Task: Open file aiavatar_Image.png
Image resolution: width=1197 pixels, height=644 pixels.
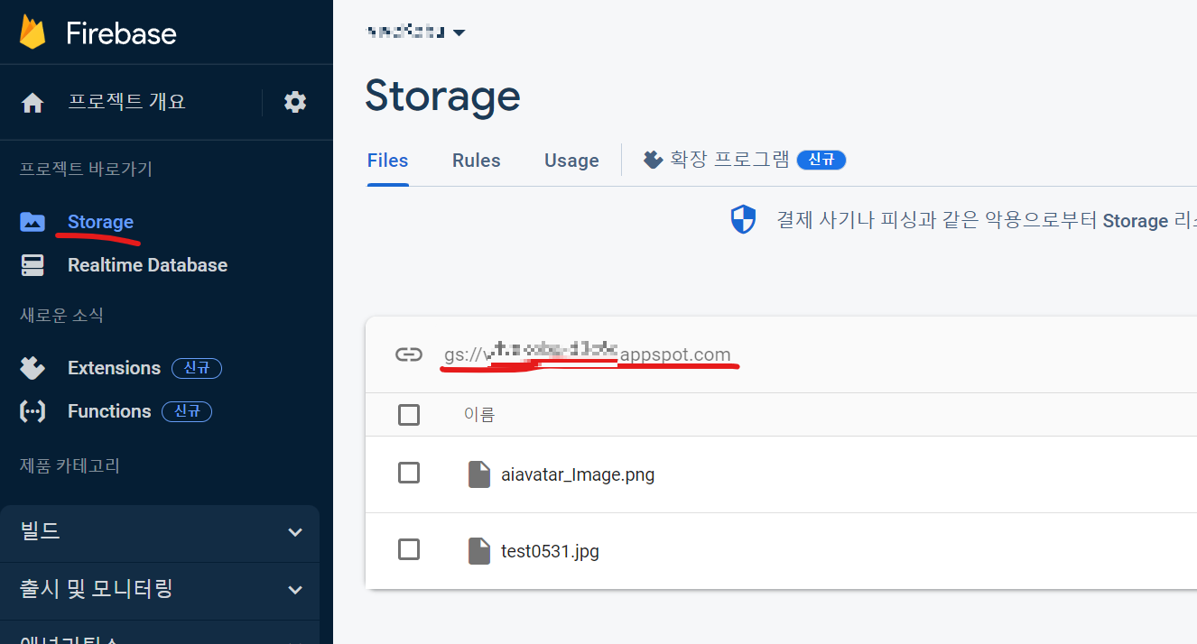Action: 578,474
